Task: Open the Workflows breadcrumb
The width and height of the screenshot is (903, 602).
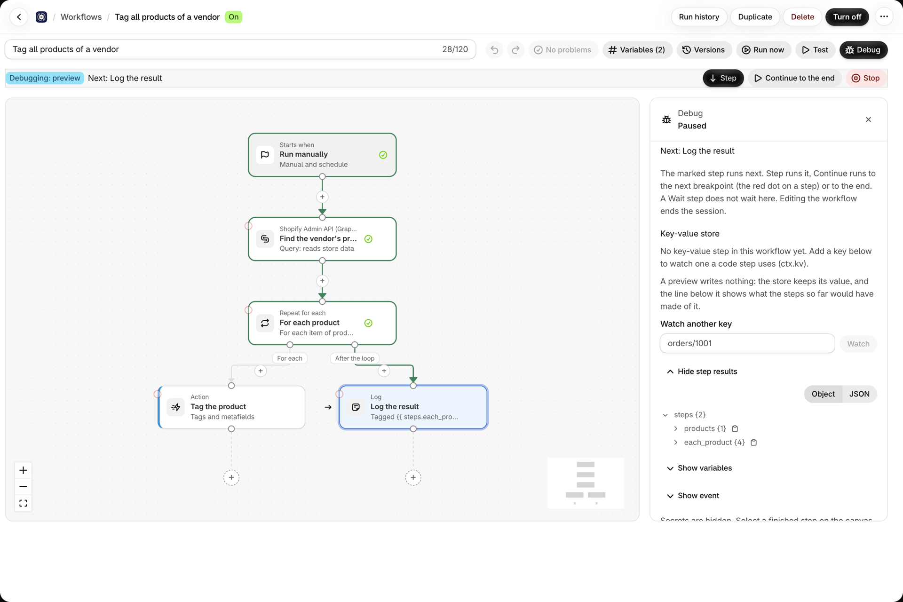Action: click(x=81, y=17)
